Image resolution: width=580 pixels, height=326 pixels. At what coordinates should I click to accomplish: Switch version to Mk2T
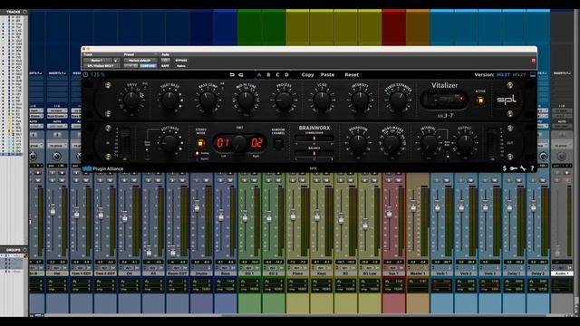(x=519, y=74)
